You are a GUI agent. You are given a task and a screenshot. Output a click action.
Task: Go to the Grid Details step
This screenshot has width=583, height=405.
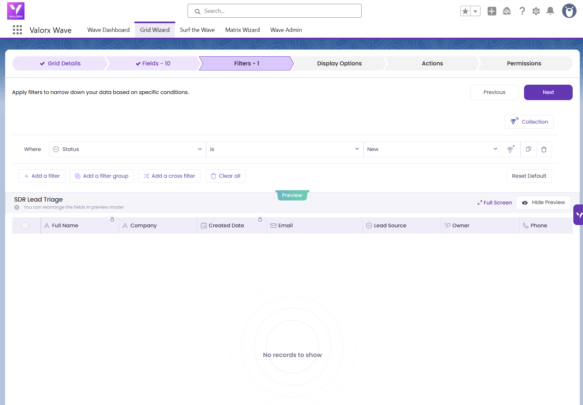(x=60, y=63)
